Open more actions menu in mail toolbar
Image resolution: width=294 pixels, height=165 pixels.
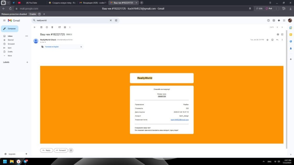pos(70,27)
